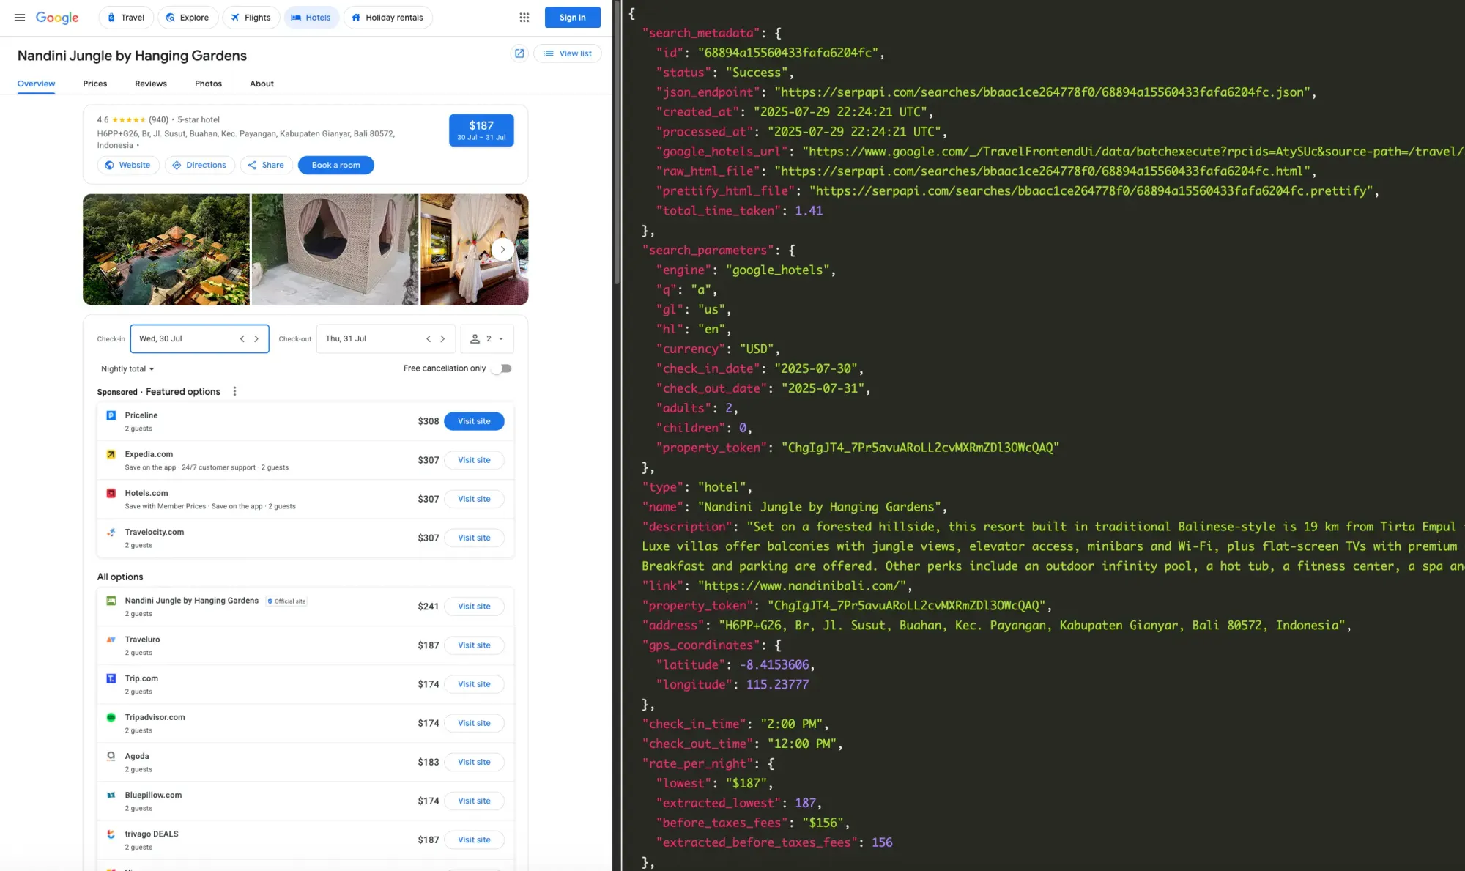Click the Trip.com logo icon

point(111,678)
